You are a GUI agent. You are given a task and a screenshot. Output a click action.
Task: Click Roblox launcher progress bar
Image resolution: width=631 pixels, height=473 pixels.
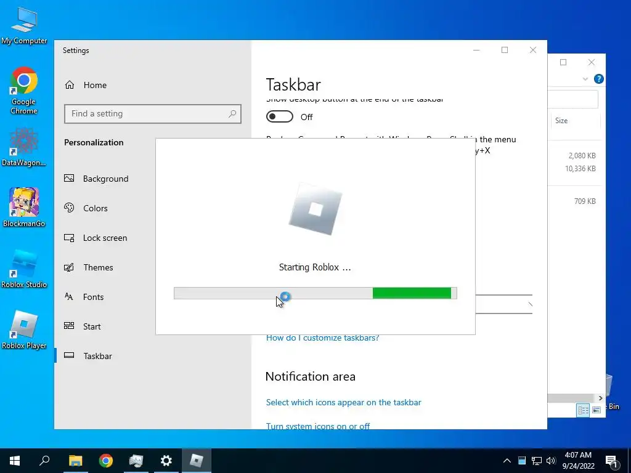tap(315, 293)
